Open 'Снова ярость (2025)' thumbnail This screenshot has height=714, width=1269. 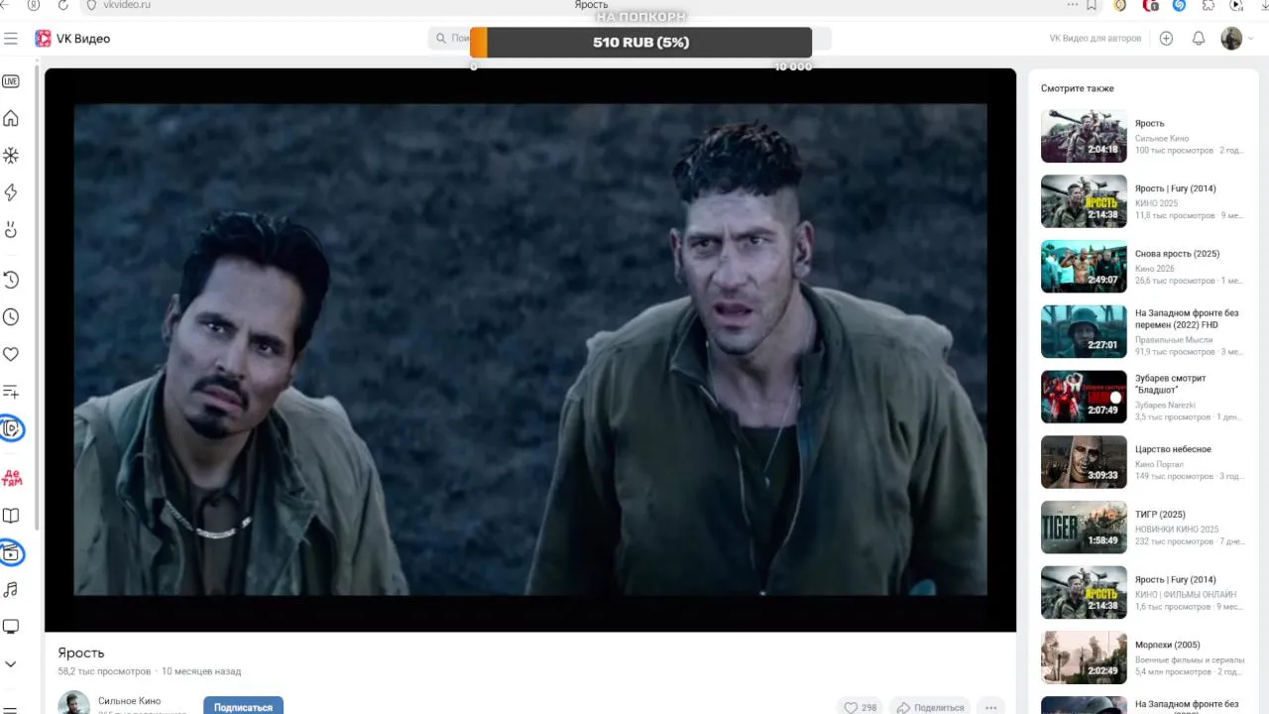tap(1084, 267)
